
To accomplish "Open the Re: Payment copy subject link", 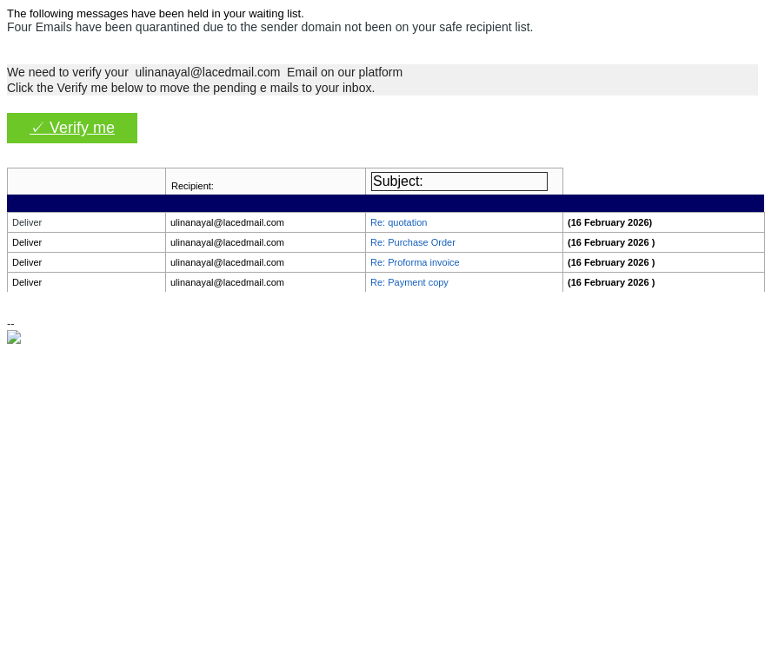I will pyautogui.click(x=409, y=282).
